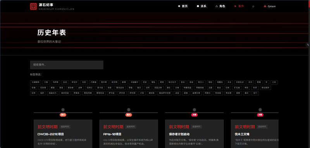This screenshot has width=310, height=148.
Task: Enable the 感染者 tag filter
Action: pyautogui.click(x=71, y=88)
